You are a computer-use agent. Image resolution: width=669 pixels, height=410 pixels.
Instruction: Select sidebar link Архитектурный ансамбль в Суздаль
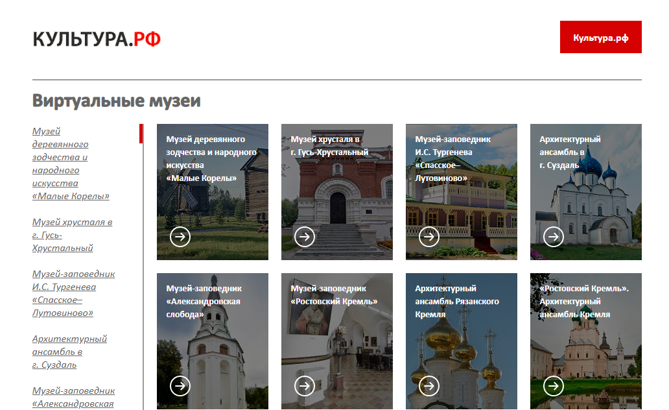pos(69,352)
